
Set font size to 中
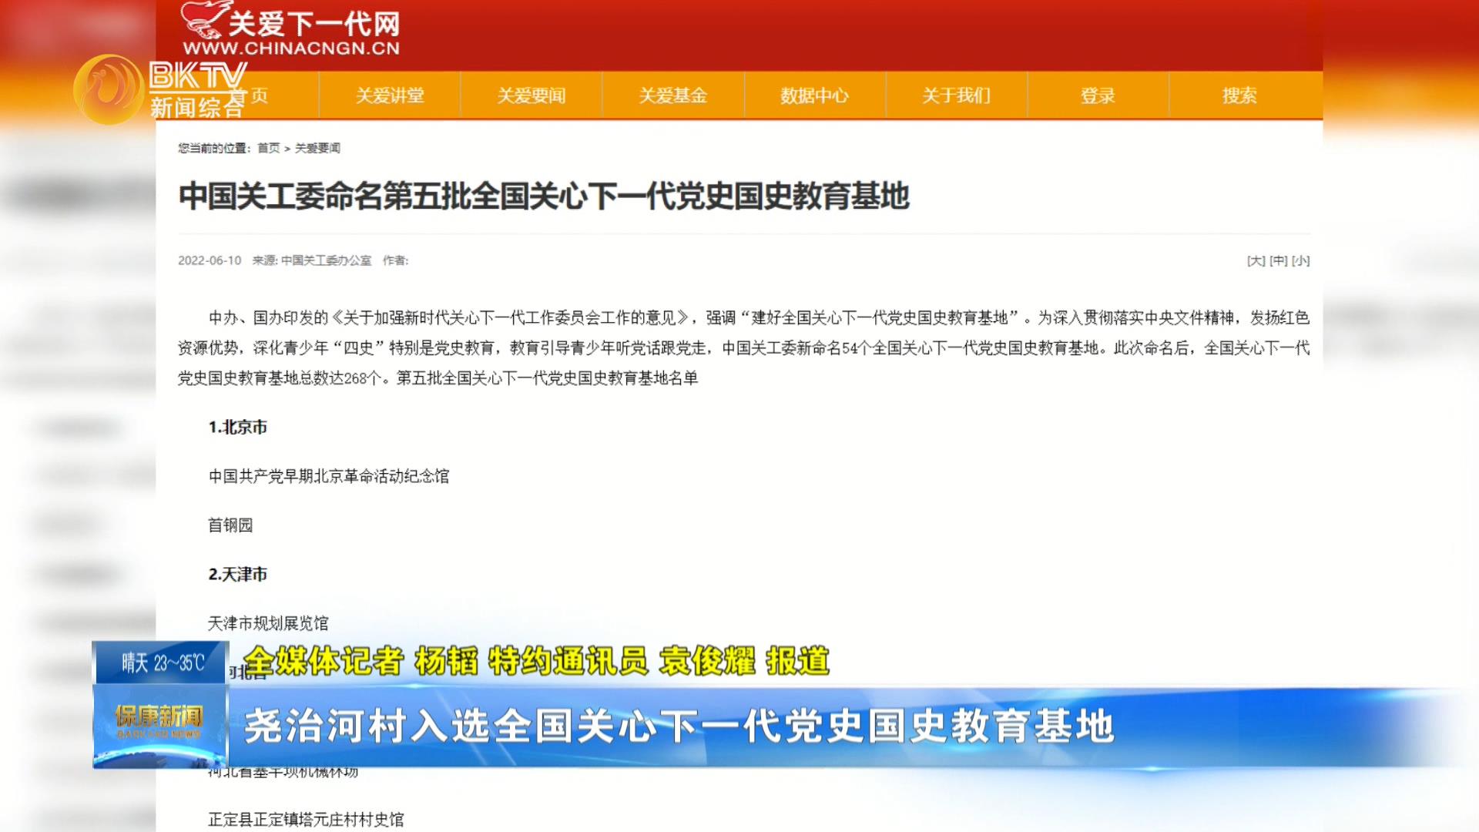point(1279,260)
